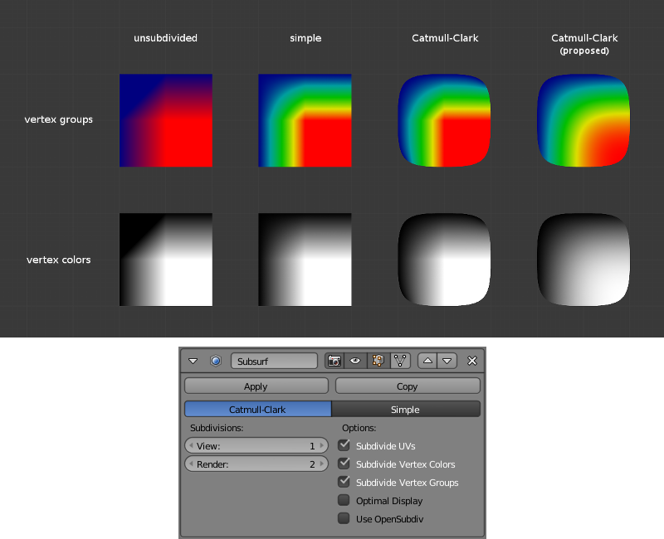
Task: Toggle modifier edit mode display icon
Action: (378, 361)
